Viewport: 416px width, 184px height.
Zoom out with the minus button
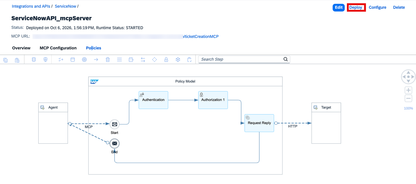[408, 98]
